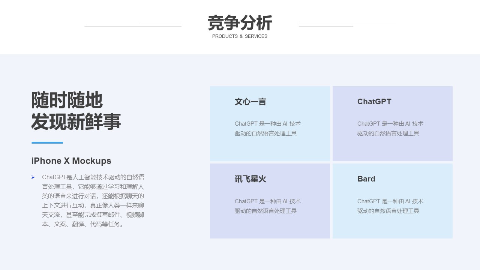
Task: Select the PRODUCTS & SERVICES subtitle
Action: (x=240, y=36)
